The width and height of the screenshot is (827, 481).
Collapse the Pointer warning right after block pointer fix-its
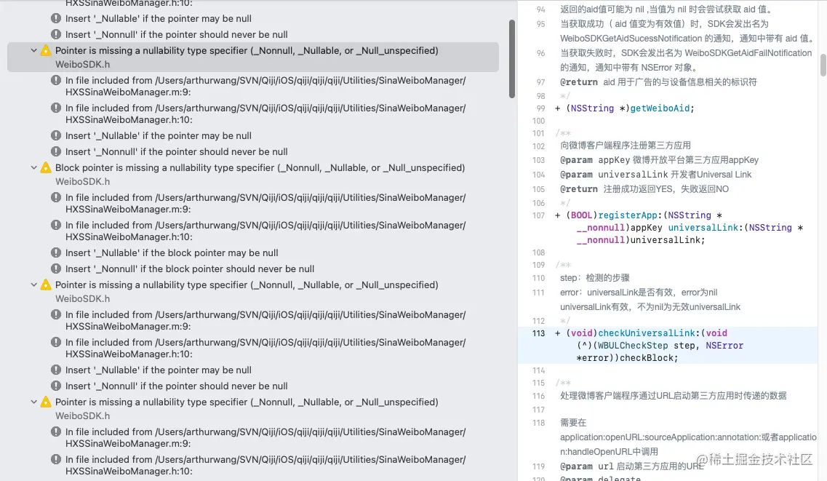(x=33, y=285)
